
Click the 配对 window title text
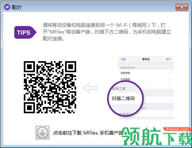17,7
